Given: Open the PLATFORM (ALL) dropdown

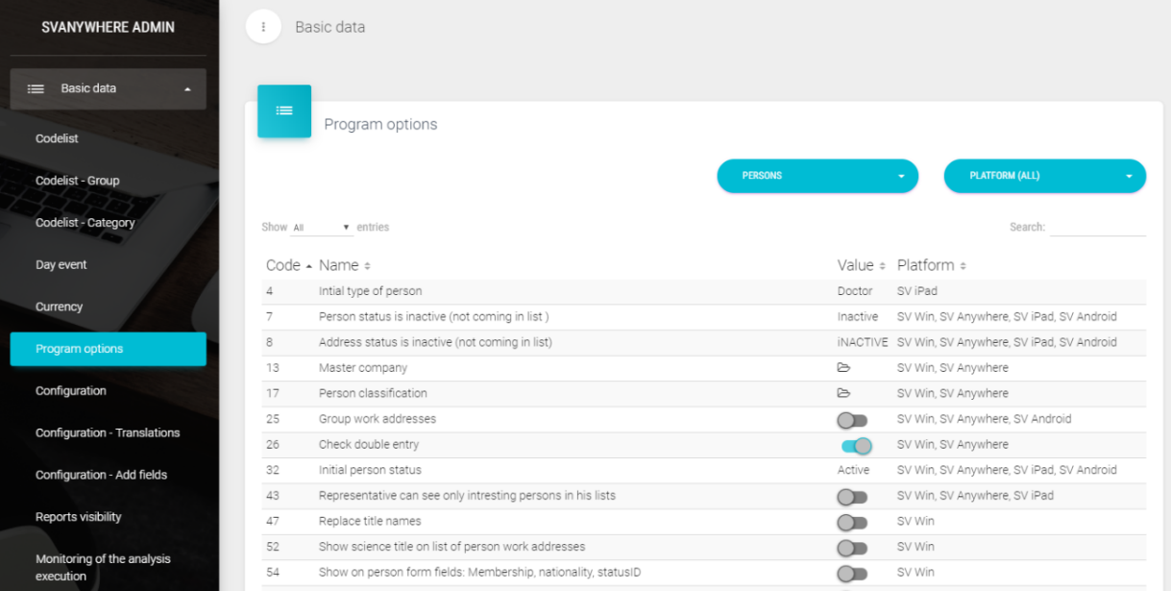Looking at the screenshot, I should click(x=1044, y=176).
